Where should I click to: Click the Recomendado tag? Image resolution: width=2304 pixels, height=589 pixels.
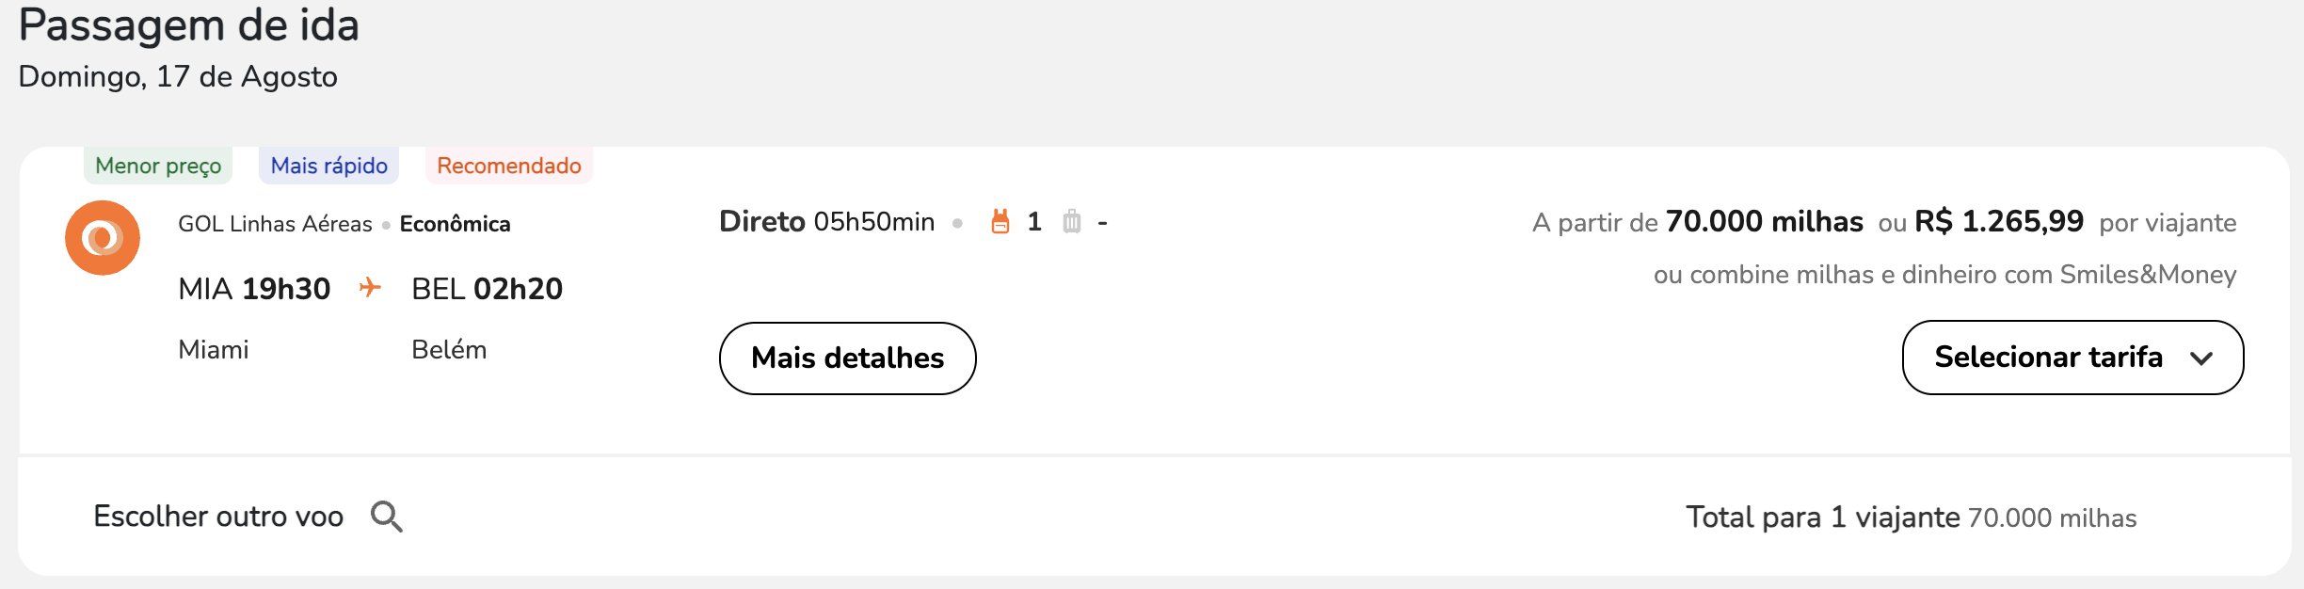[x=508, y=166]
